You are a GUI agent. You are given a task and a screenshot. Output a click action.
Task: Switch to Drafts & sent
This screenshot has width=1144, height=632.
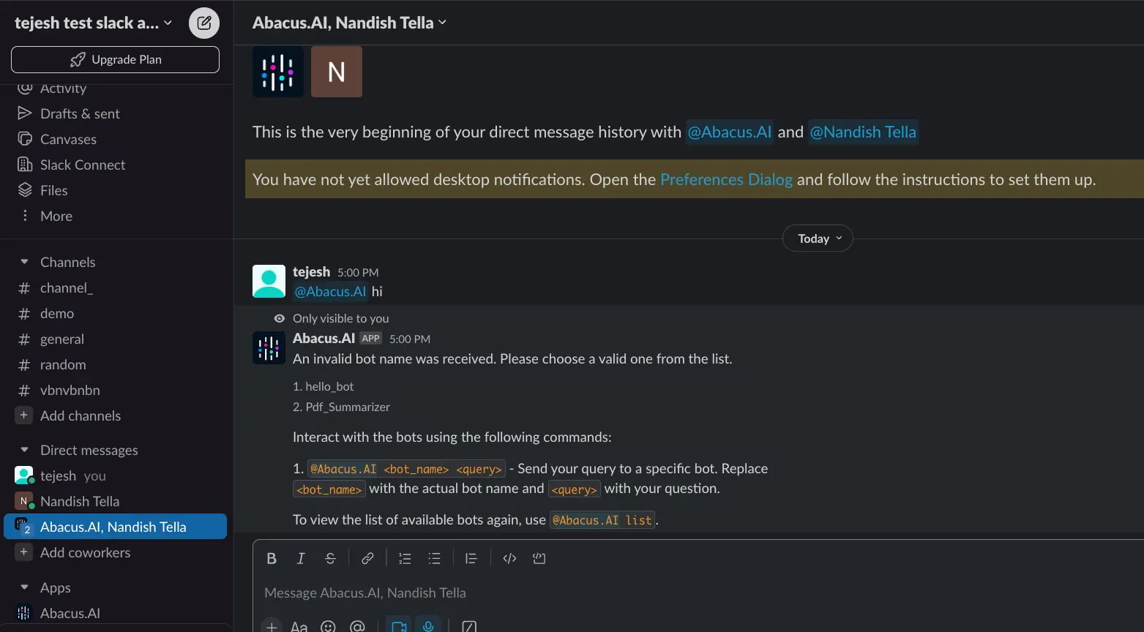pyautogui.click(x=79, y=113)
